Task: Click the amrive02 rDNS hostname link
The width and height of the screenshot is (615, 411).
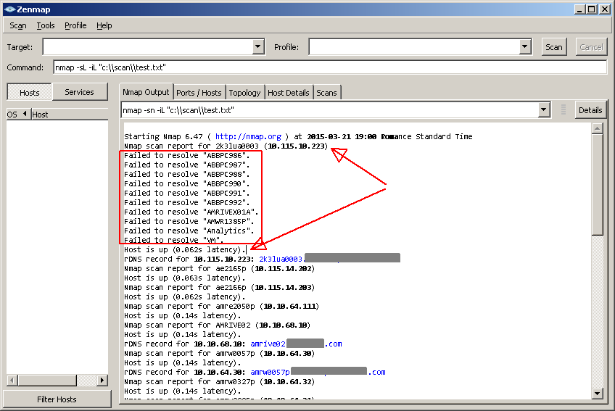Action: [268, 344]
